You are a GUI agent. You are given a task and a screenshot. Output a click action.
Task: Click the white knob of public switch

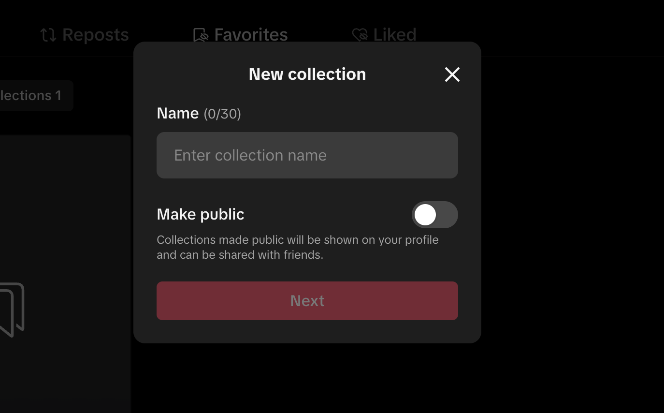tap(425, 215)
